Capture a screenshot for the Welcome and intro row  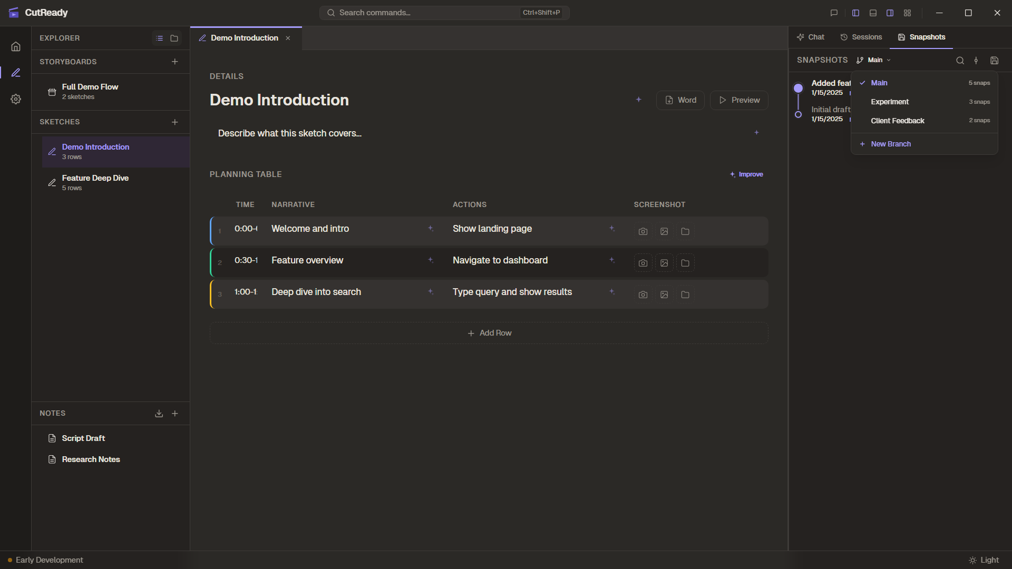643,231
